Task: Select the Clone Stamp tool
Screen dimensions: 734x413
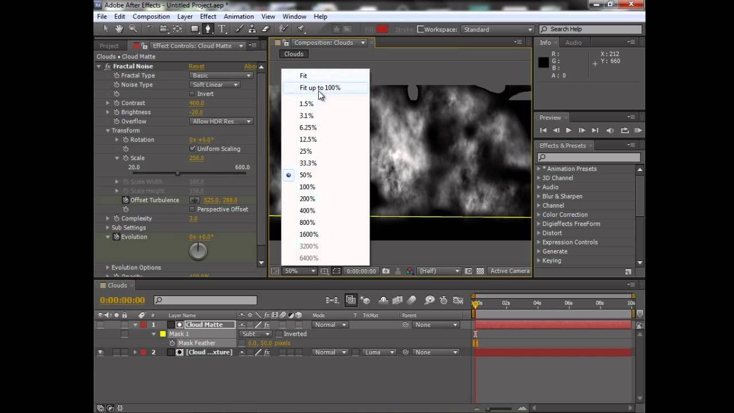Action: tap(253, 29)
